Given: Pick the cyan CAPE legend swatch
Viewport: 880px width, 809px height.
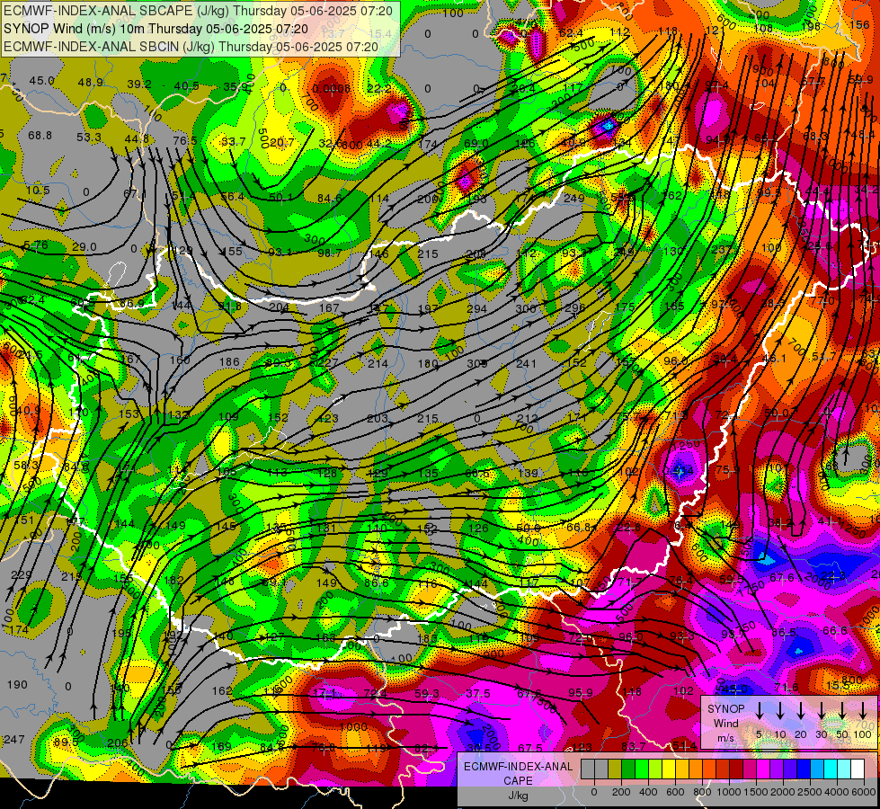Looking at the screenshot, I should (x=830, y=769).
